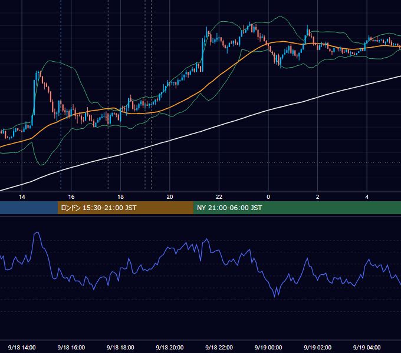Click the 9/18 14:00 date label
Screen dimensions: 401x353
pos(22,347)
